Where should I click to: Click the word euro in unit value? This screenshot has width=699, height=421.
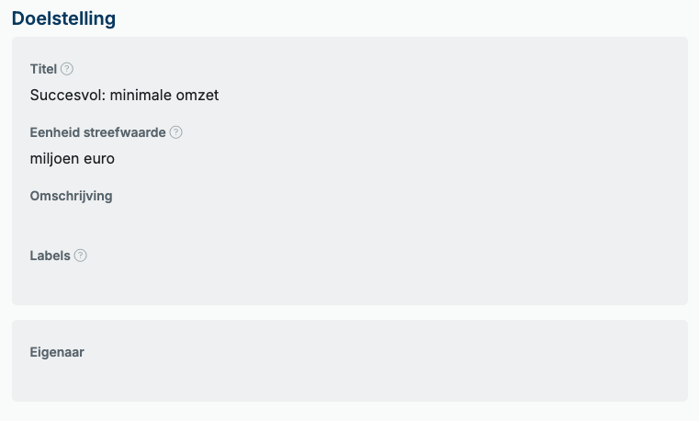pyautogui.click(x=99, y=159)
